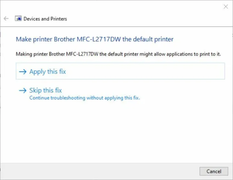This screenshot has height=180, width=233.
Task: Apply this fix to set default printer
Action: coord(48,72)
